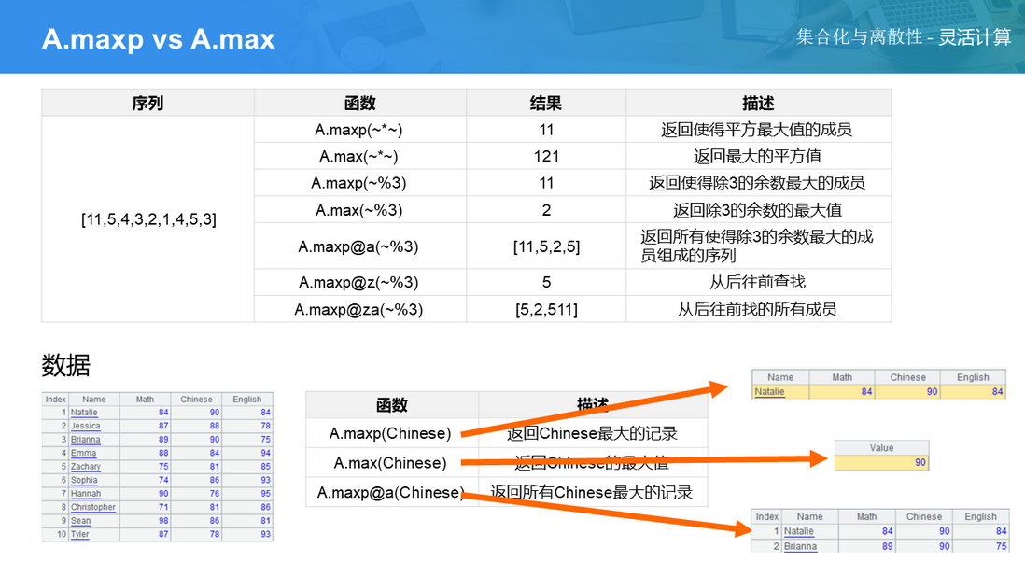This screenshot has height=576, width=1025.
Task: Click "Natalie" in the yellow single-record result
Action: 769,392
